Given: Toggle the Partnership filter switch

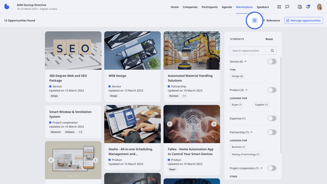Looking at the screenshot, I should (272, 132).
